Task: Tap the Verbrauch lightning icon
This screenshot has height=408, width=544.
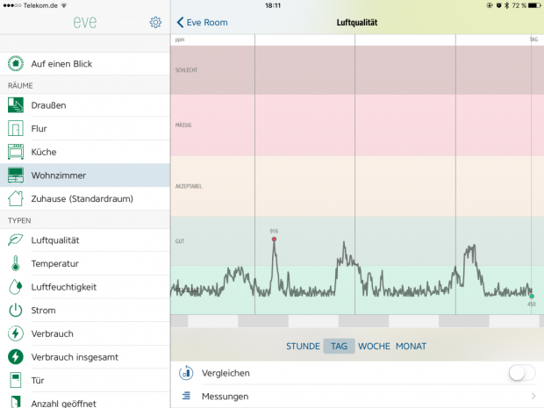Action: click(x=16, y=333)
